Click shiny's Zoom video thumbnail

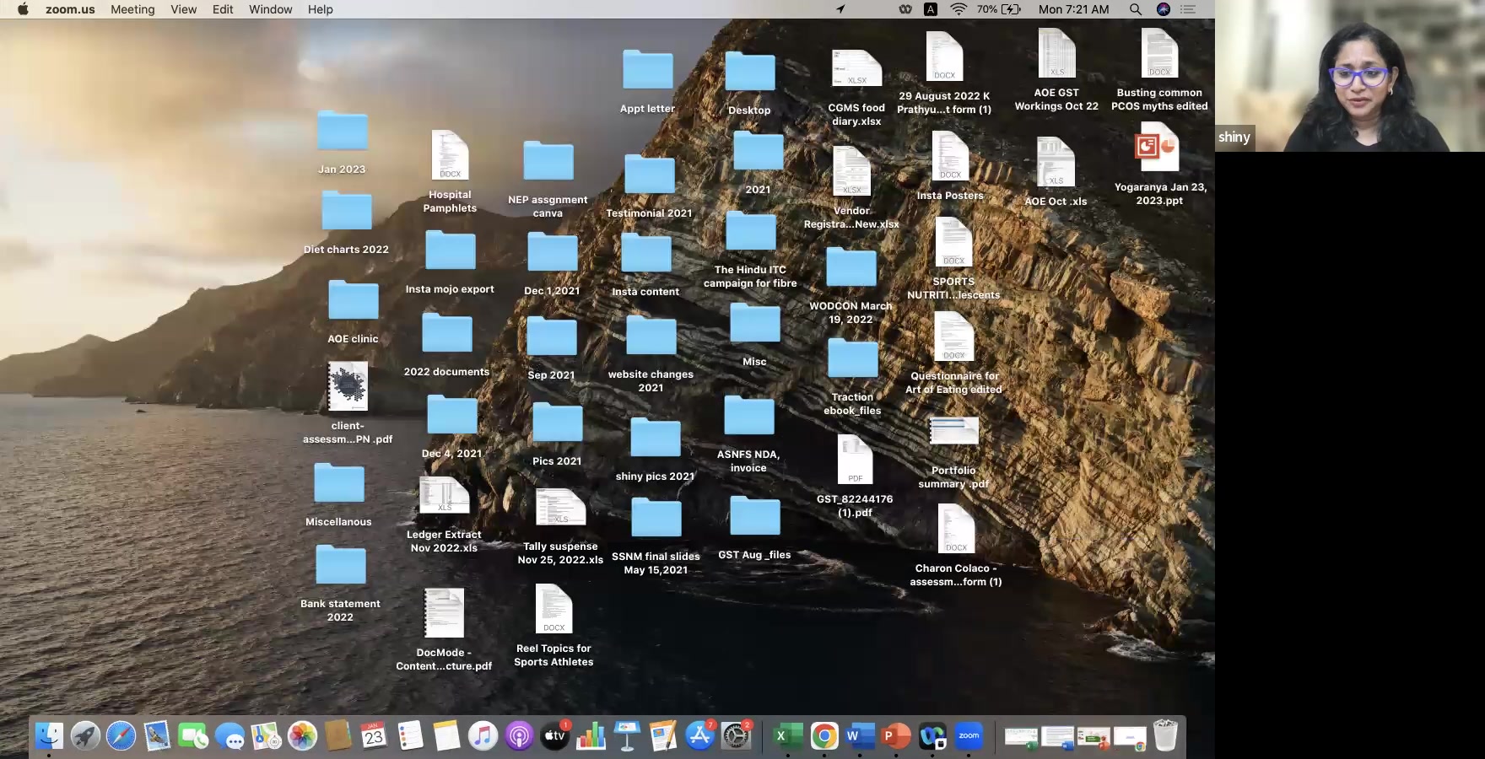pos(1350,76)
